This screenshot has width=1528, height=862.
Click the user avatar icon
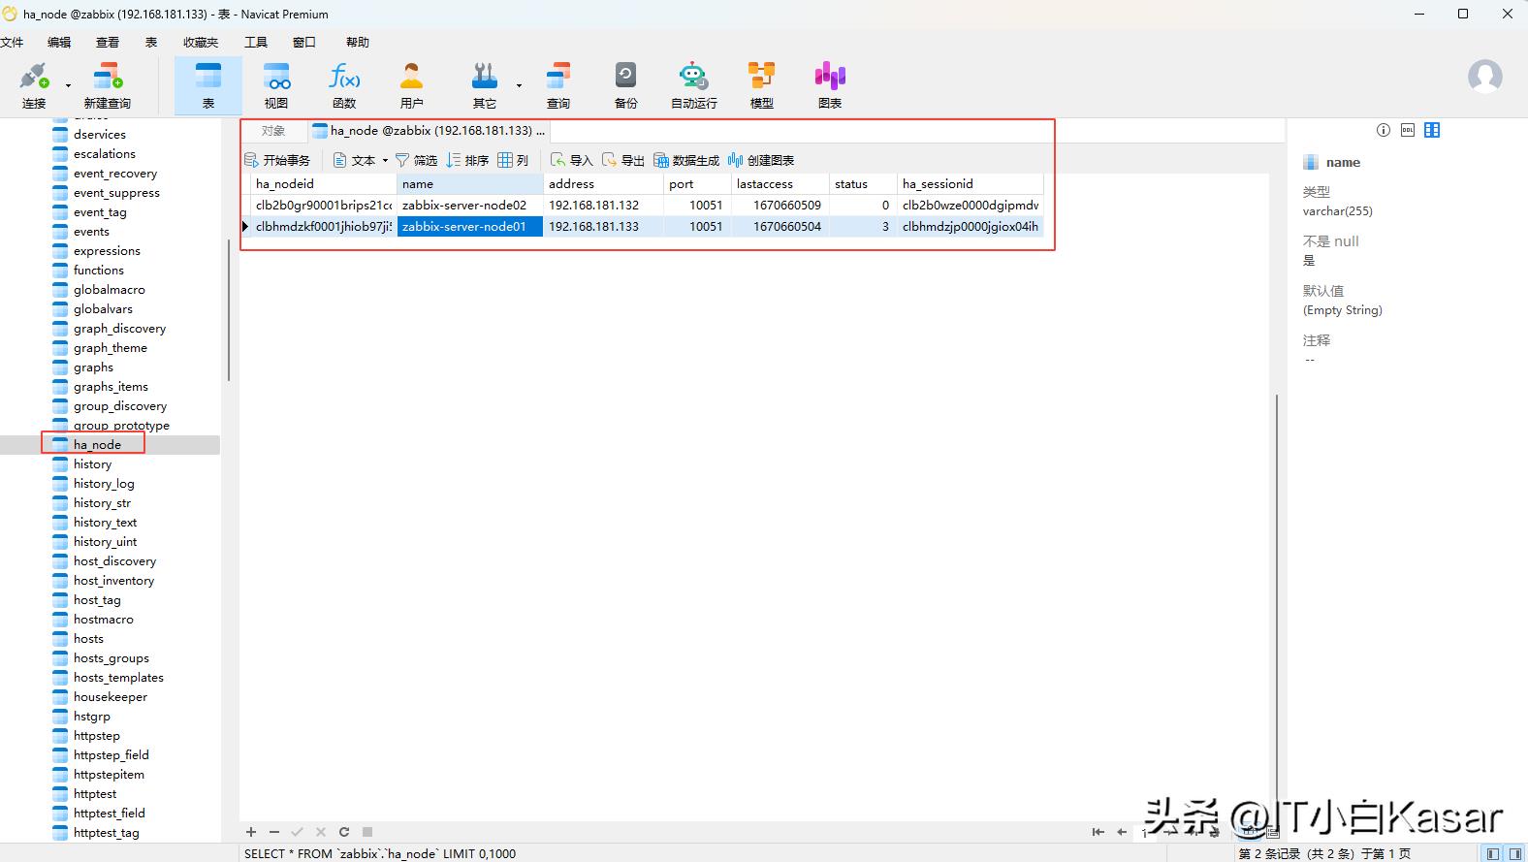tap(1484, 77)
